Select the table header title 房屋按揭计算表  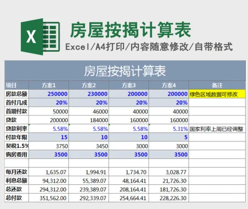(x=125, y=71)
